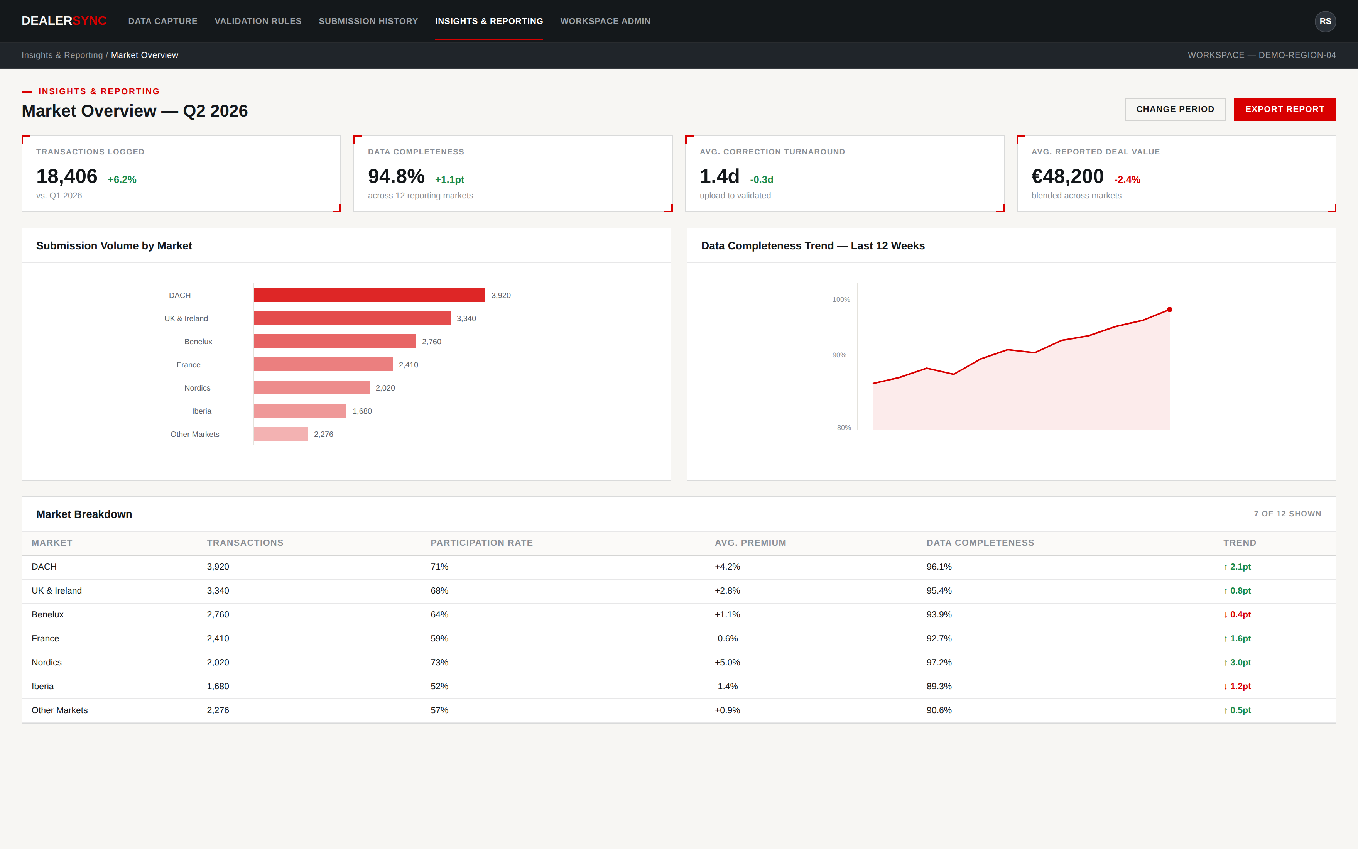Screen dimensions: 1358x849
Task: Click the UK & Ireland chart bar
Action: click(x=352, y=318)
